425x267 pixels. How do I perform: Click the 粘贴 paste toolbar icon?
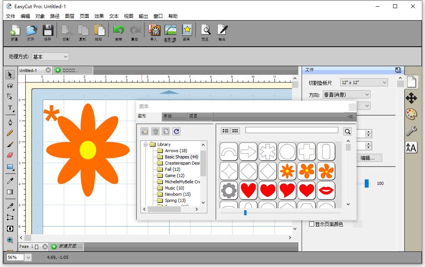tap(99, 33)
